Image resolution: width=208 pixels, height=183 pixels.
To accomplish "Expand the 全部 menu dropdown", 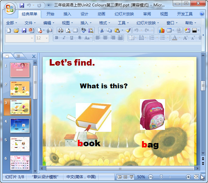I will (12, 23).
